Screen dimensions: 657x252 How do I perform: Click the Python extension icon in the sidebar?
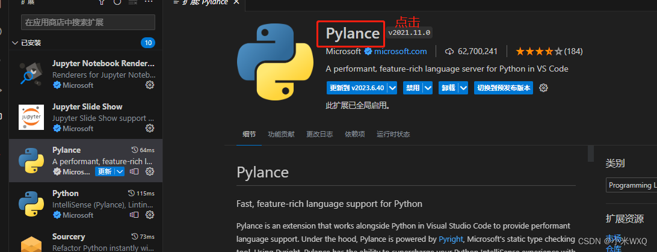tap(31, 204)
